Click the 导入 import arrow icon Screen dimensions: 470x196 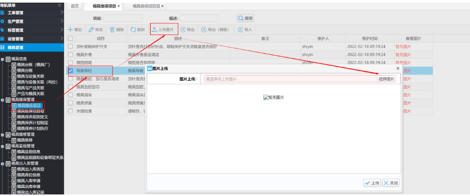pyautogui.click(x=240, y=30)
